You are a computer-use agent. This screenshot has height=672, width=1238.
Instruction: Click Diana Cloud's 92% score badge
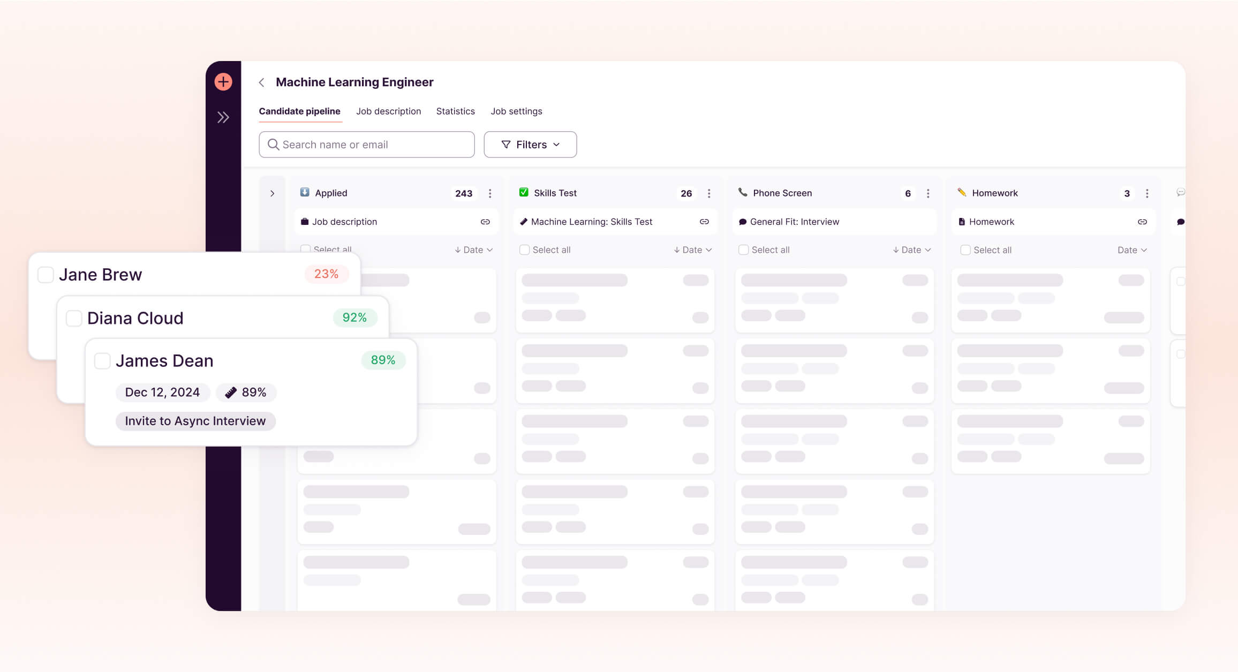[x=354, y=318]
